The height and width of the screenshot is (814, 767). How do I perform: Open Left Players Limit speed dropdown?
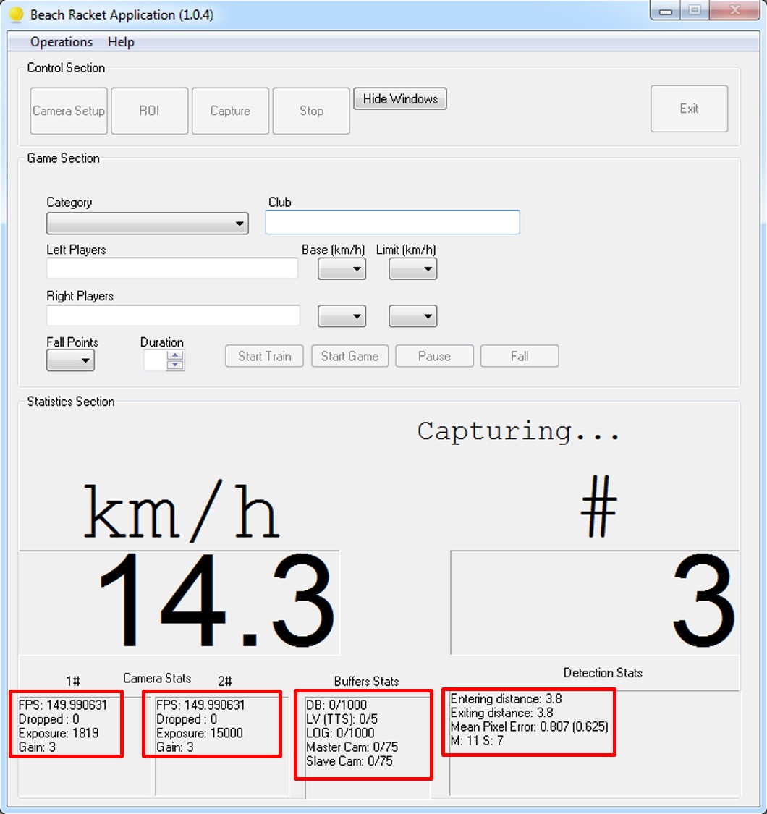tap(413, 269)
